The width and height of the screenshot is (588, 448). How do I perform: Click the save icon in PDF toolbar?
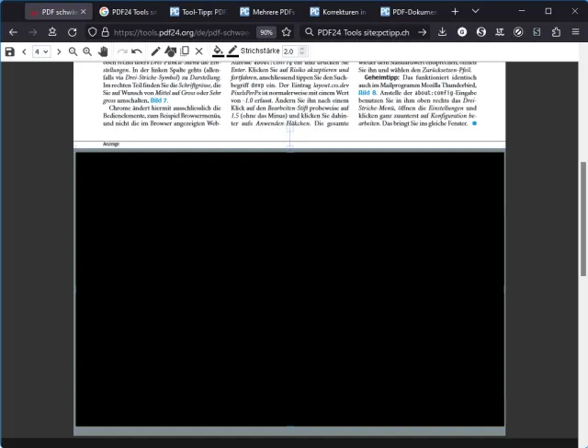tap(9, 52)
